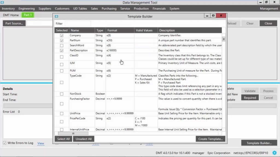The width and height of the screenshot is (280, 157).
Task: Click the Create Template... button
Action: pyautogui.click(x=210, y=139)
